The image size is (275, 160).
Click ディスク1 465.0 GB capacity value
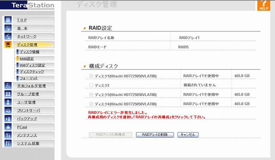click(x=242, y=76)
